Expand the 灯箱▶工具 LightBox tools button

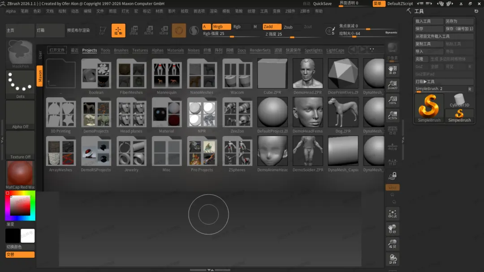[444, 81]
